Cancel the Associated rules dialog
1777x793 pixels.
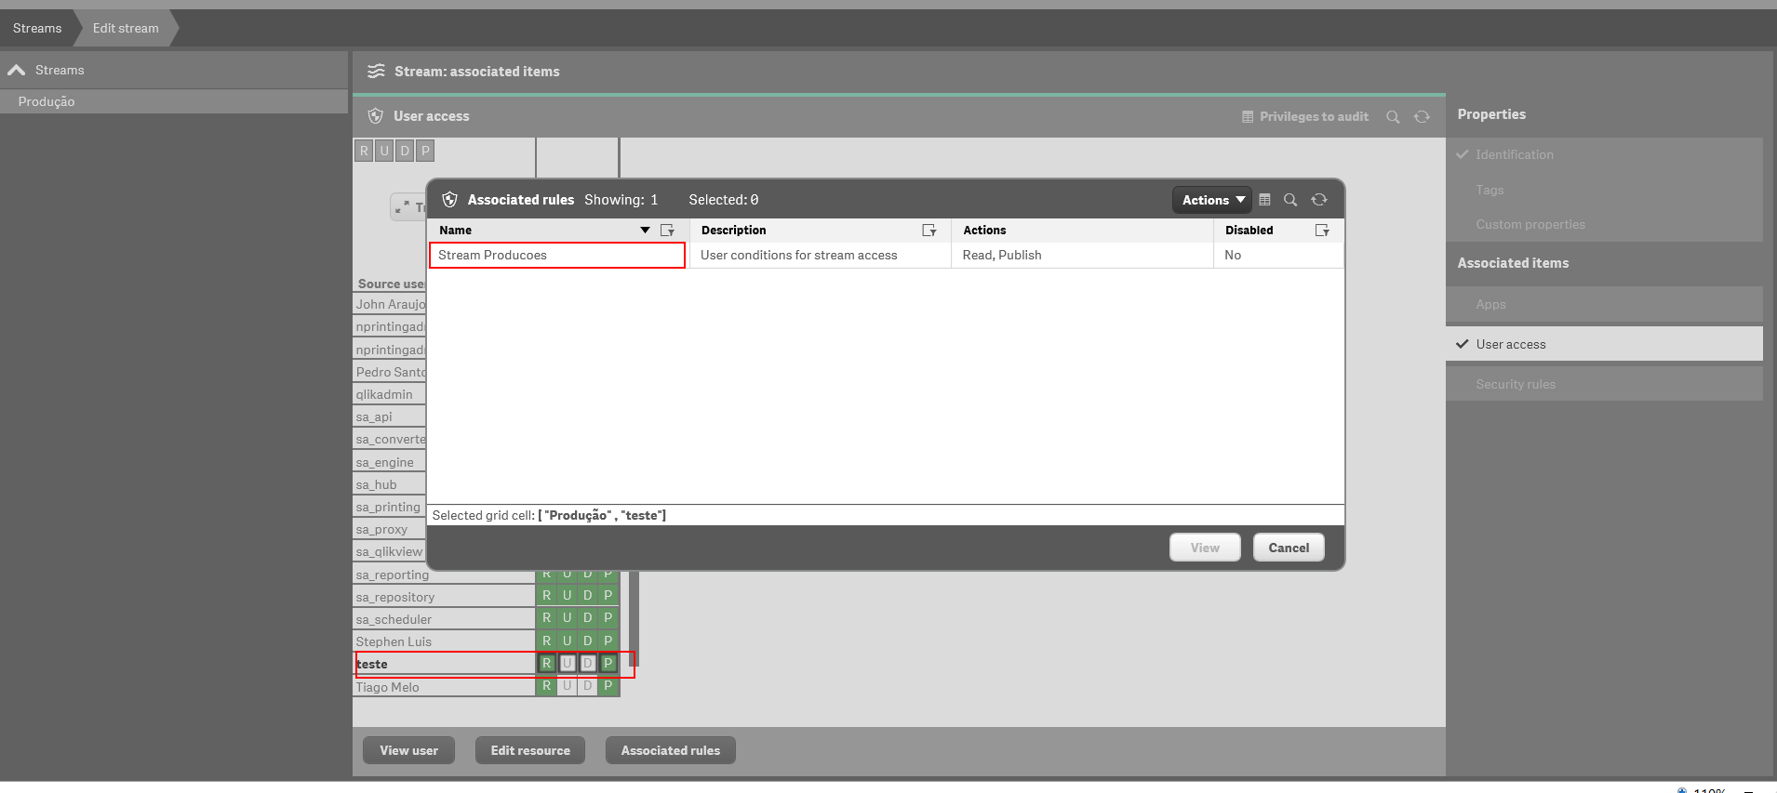(x=1289, y=548)
